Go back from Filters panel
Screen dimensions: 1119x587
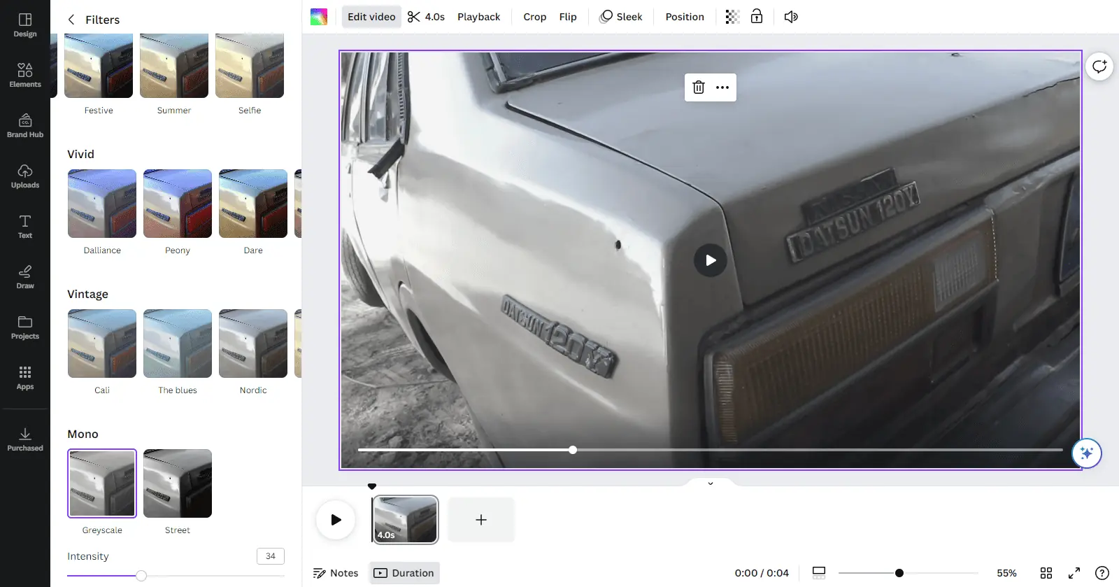click(x=71, y=20)
